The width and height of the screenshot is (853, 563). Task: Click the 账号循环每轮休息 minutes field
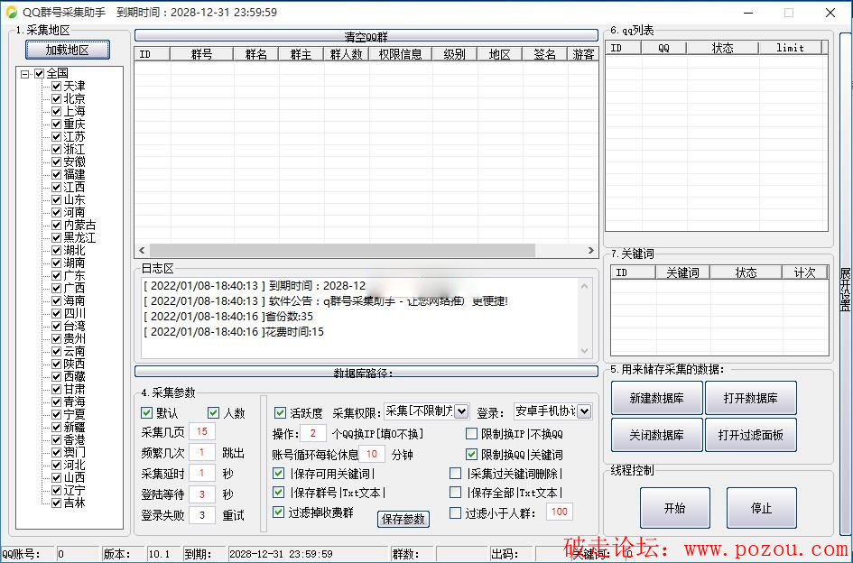372,454
